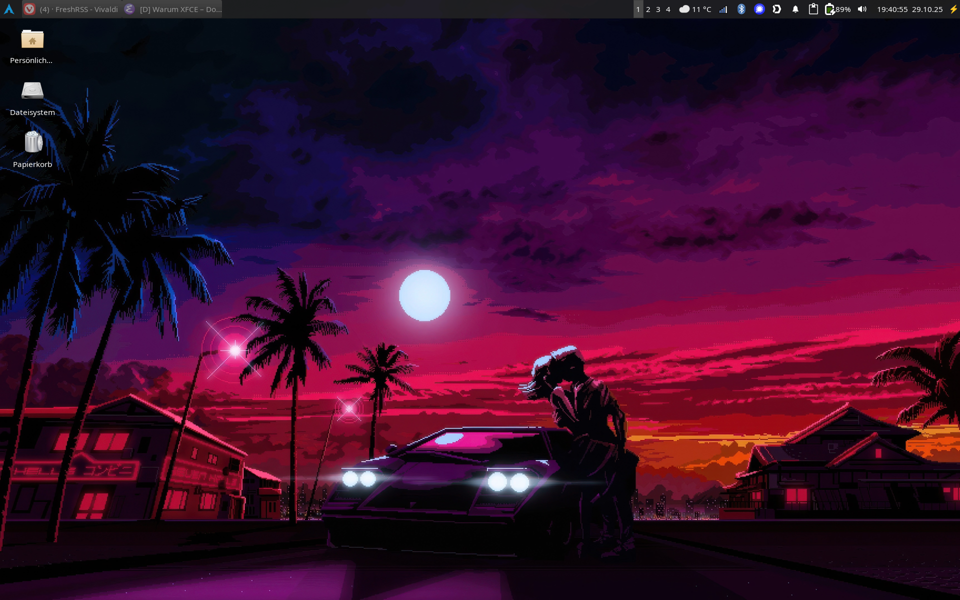Mute audio via the volume icon

862,8
